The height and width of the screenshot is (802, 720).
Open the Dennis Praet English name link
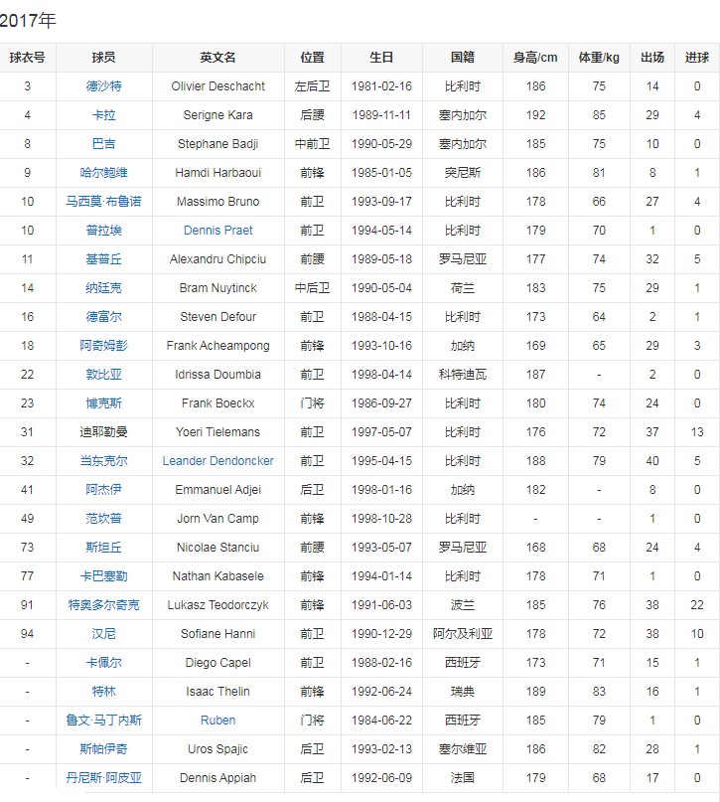click(x=217, y=231)
